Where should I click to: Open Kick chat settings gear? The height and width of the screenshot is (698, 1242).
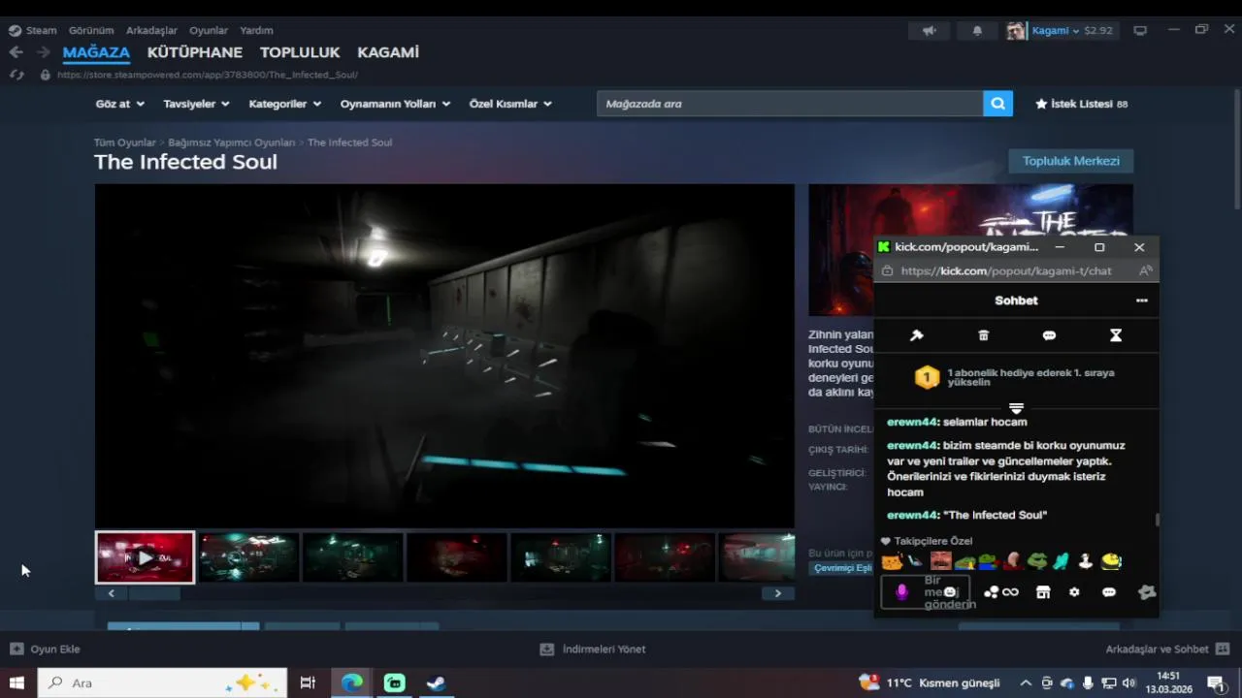point(1074,592)
